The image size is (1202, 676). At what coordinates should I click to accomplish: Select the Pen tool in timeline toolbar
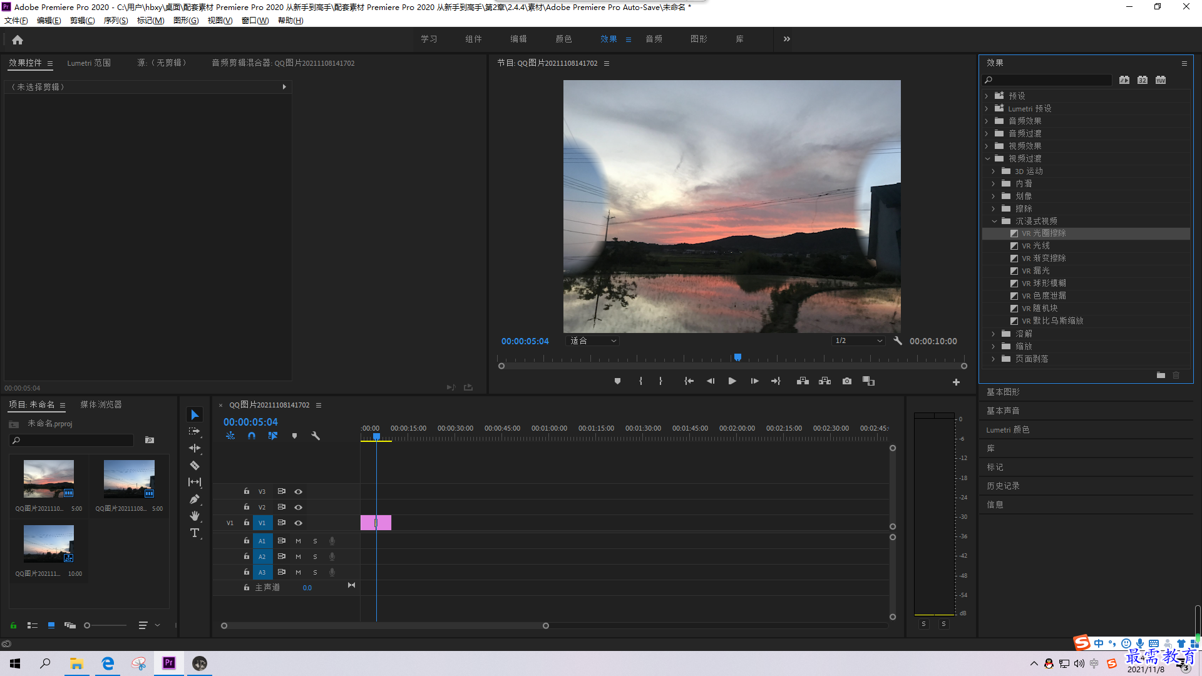coord(195,499)
